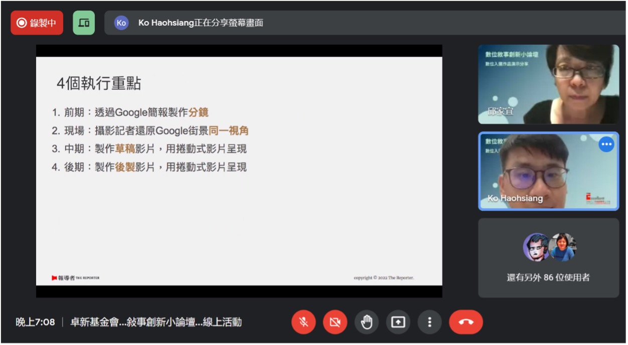
Task: Click the slide heading 4個執行重點
Action: tap(99, 83)
